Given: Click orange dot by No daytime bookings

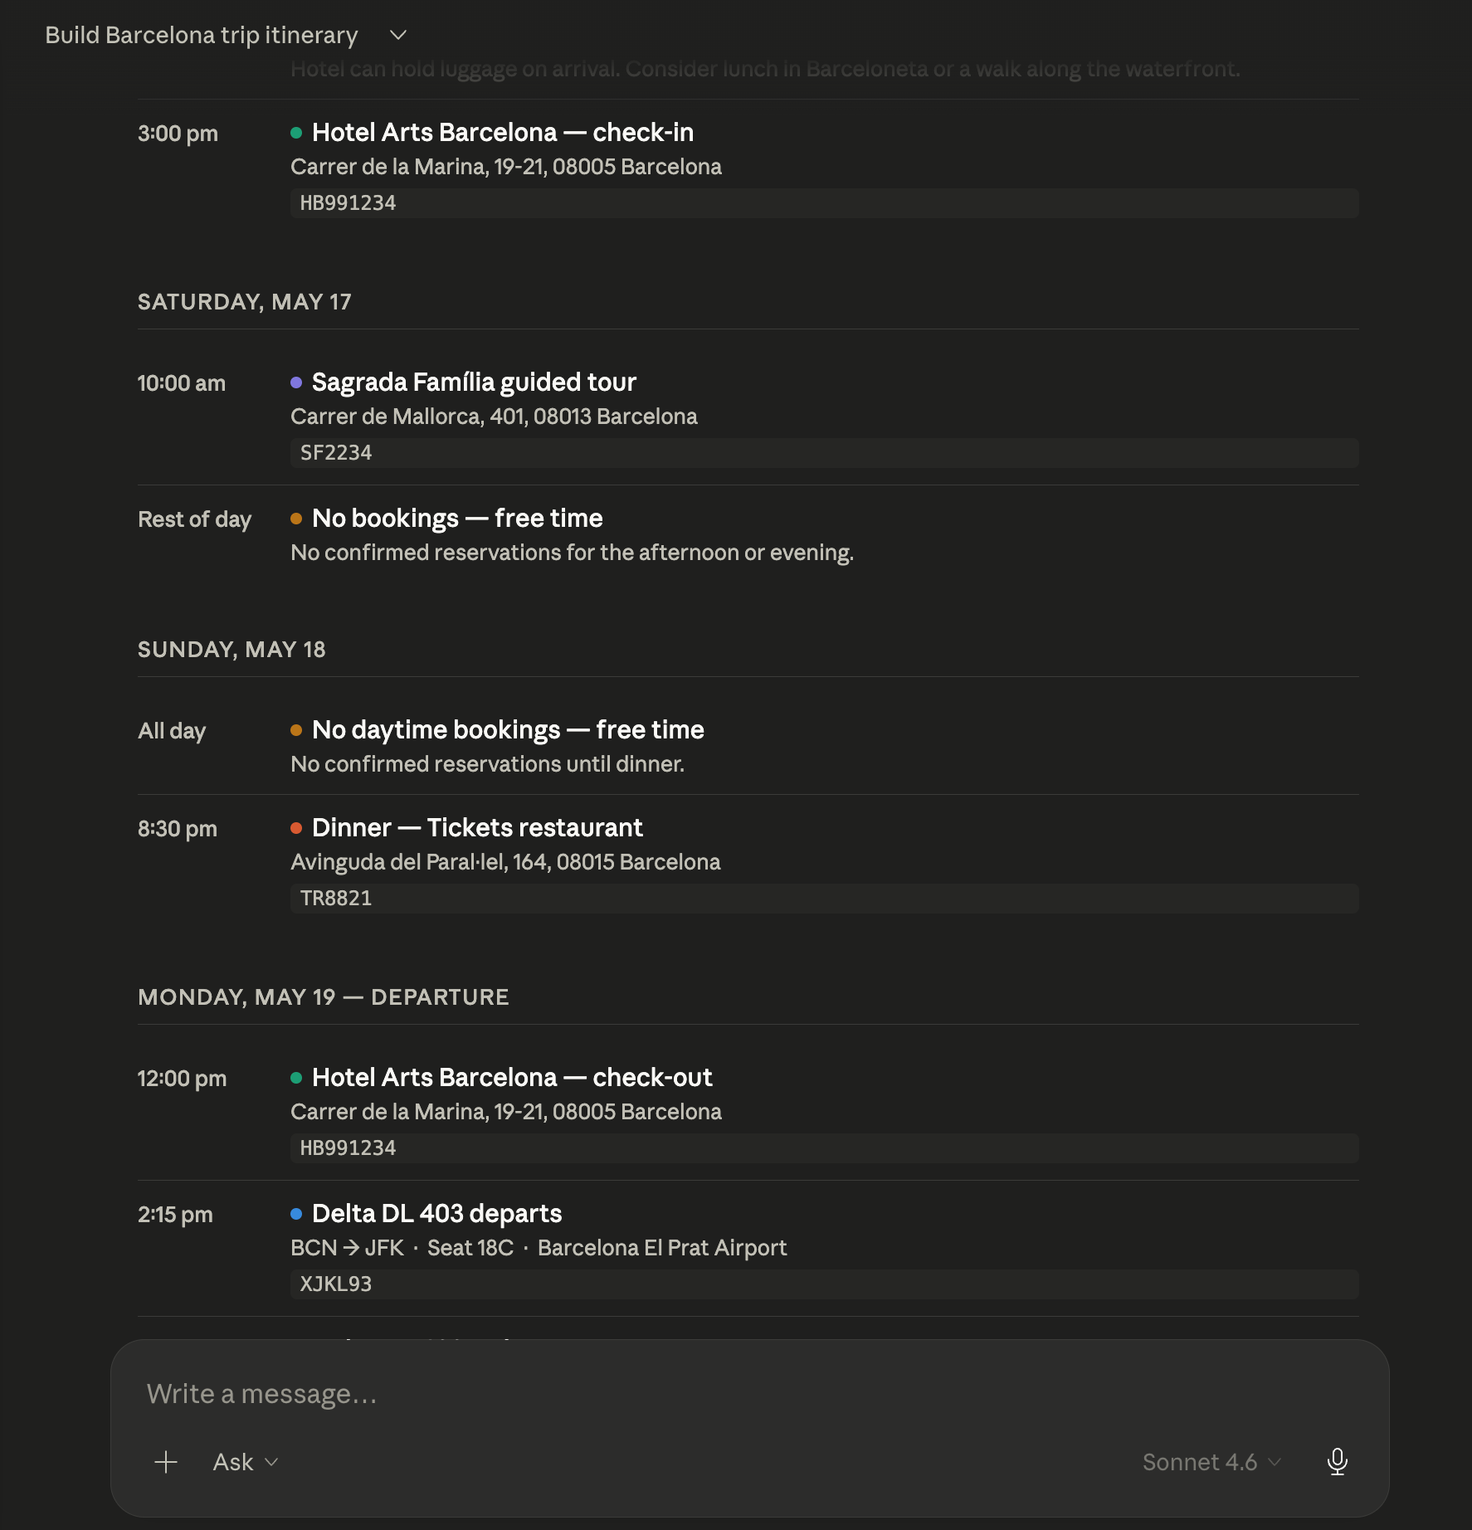Looking at the screenshot, I should click(296, 730).
